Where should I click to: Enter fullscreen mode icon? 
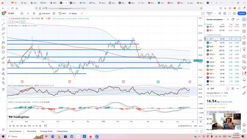click(230, 14)
